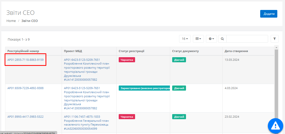Click the search magnifier icon

coord(222,39)
